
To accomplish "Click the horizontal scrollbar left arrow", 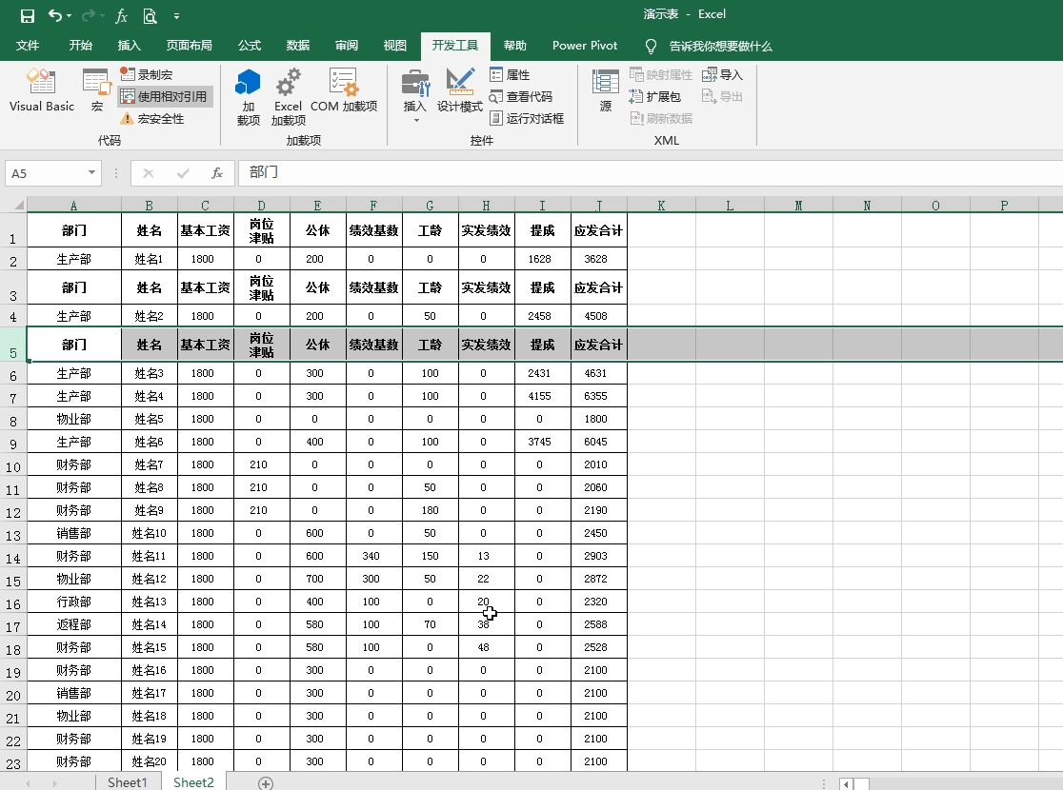I will click(846, 783).
